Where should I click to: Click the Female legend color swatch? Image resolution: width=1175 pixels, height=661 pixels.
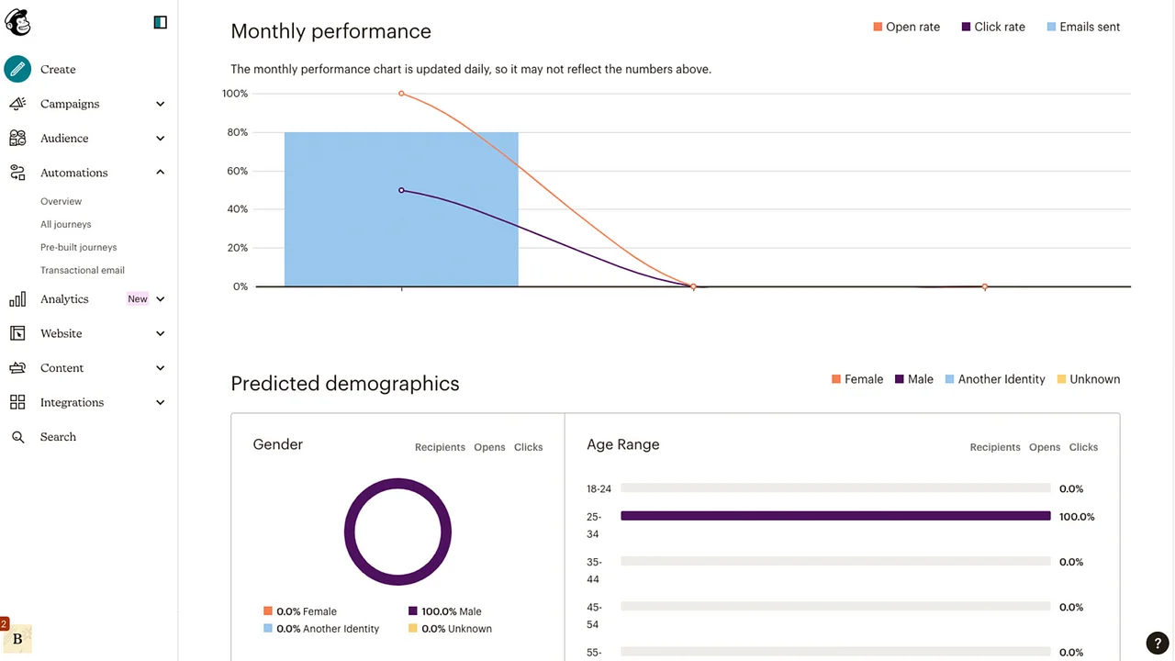836,379
